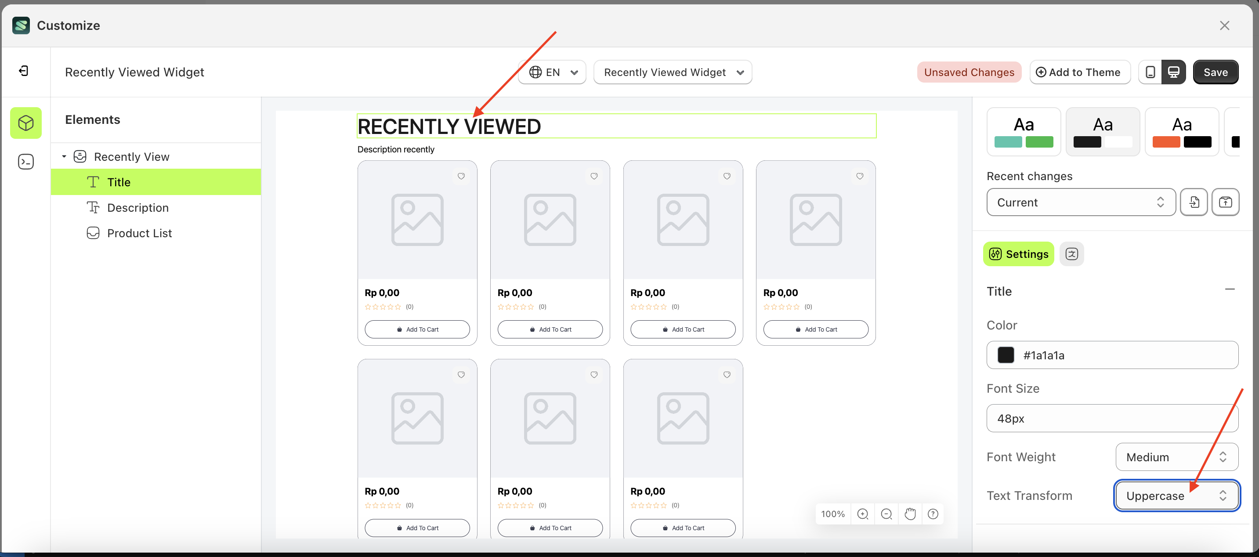The height and width of the screenshot is (557, 1259).
Task: Open the help question mark icon
Action: pos(933,514)
